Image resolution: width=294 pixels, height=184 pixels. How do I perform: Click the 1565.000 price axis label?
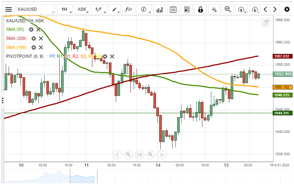(282, 20)
